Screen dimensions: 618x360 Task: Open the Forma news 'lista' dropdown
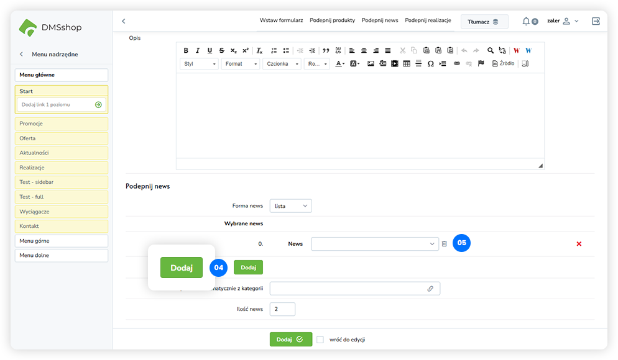click(291, 205)
